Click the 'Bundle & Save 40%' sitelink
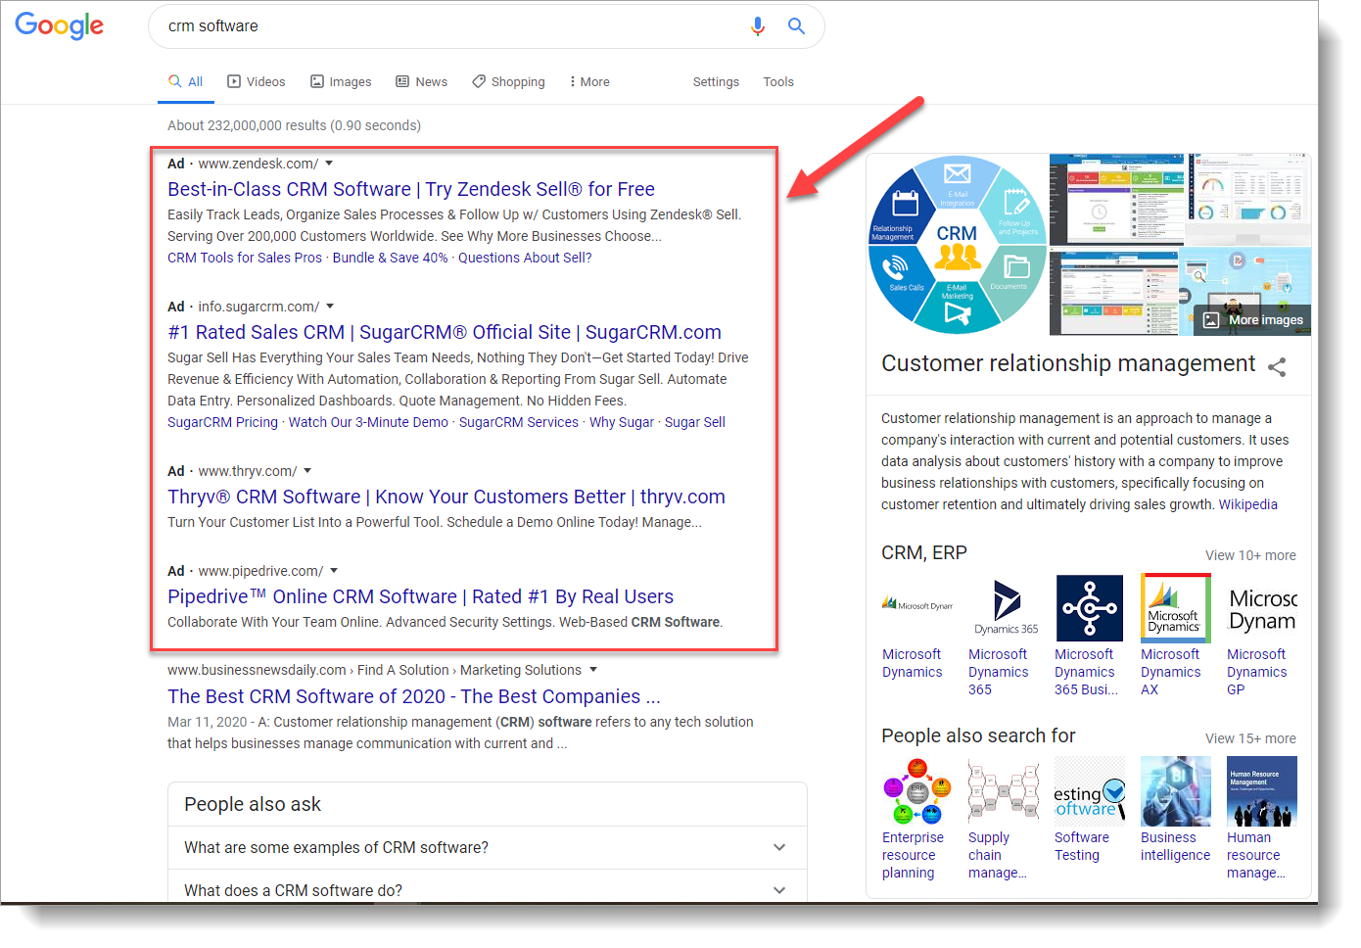The image size is (1361, 948). click(391, 258)
